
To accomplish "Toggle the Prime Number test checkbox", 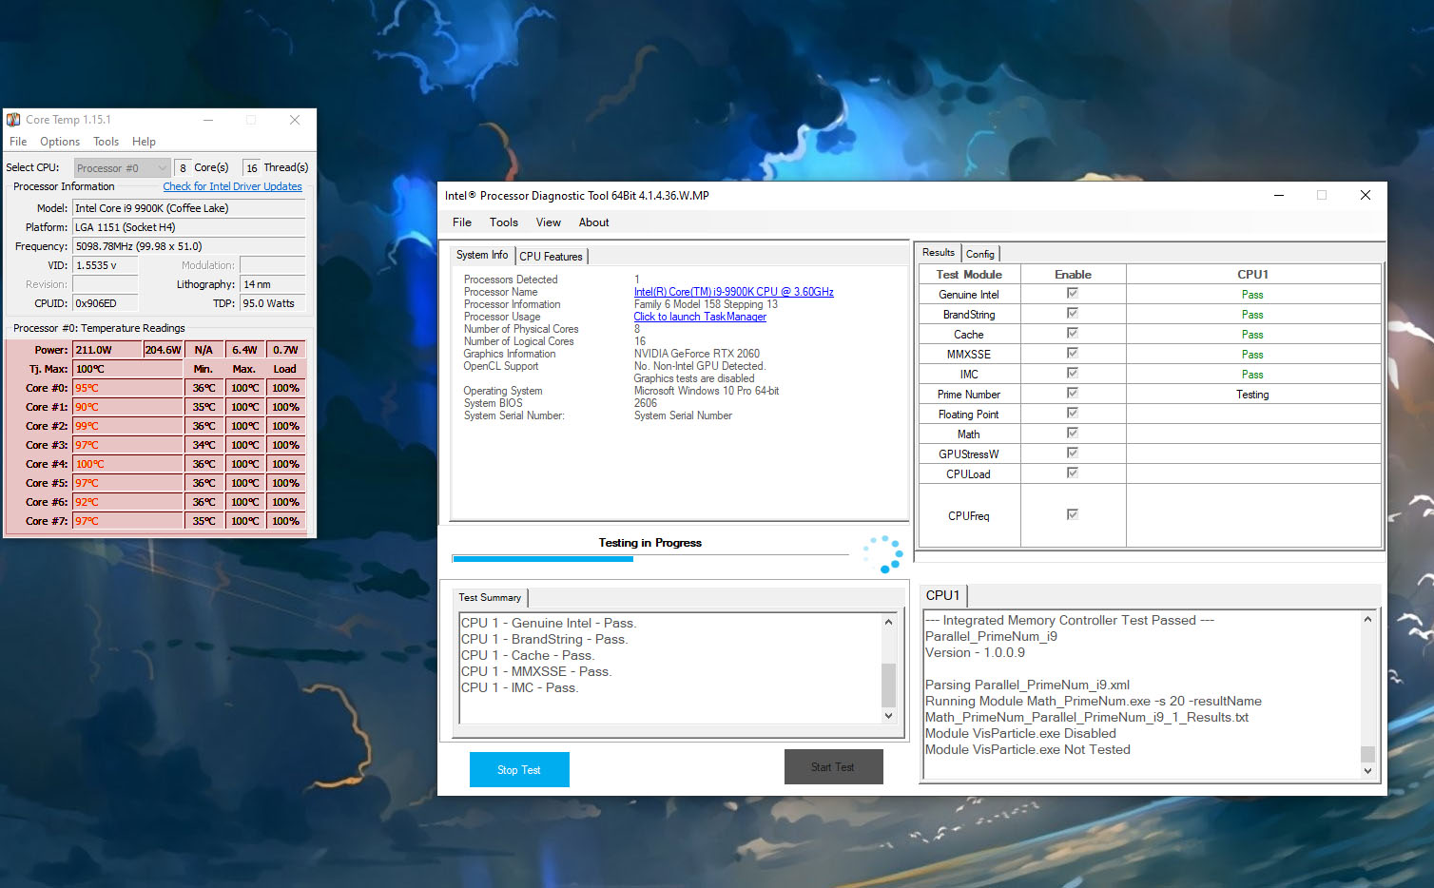I will 1073,394.
